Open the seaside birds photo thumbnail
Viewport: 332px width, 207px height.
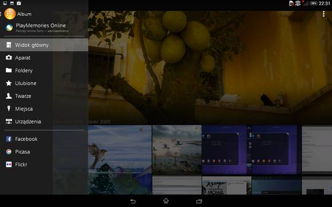(177, 150)
